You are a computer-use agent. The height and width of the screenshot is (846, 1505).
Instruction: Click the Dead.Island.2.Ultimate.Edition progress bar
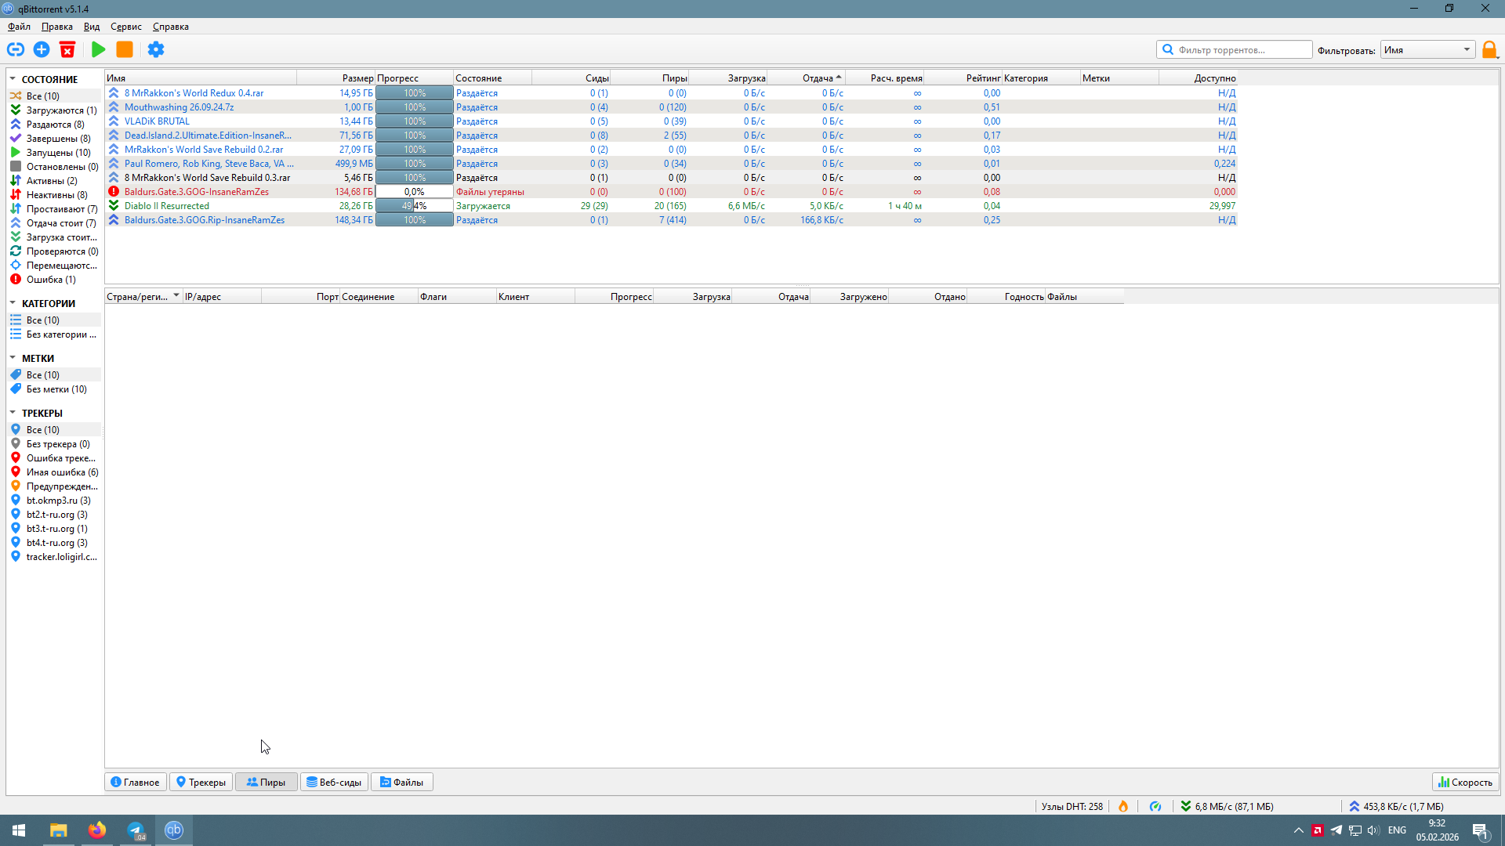(x=415, y=136)
